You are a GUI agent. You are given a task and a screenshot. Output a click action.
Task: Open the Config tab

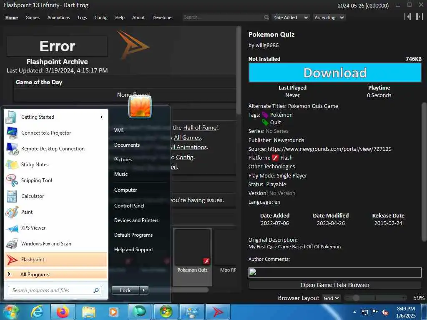(x=101, y=17)
